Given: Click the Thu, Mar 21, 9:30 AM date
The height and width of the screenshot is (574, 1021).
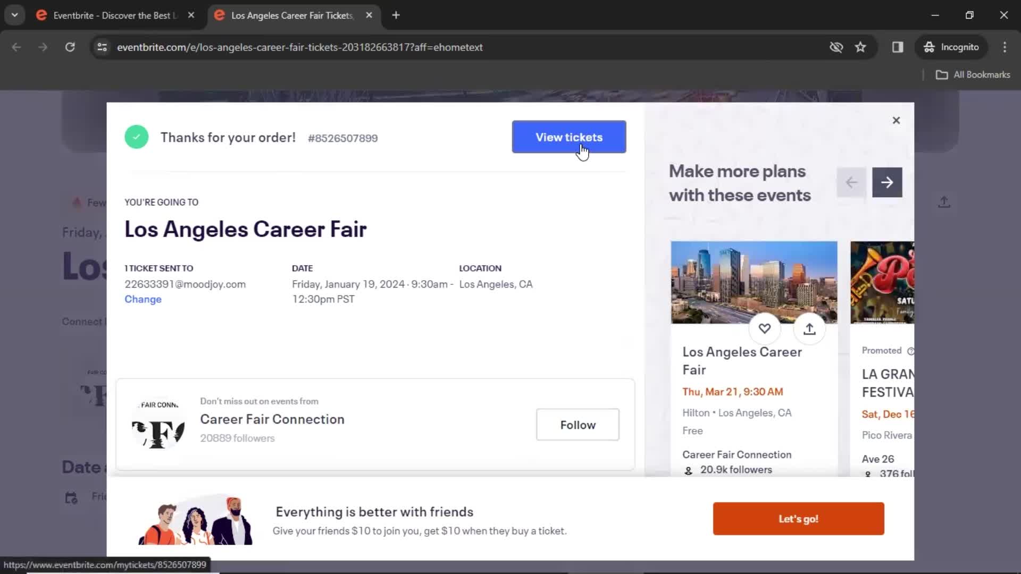Looking at the screenshot, I should 732,392.
